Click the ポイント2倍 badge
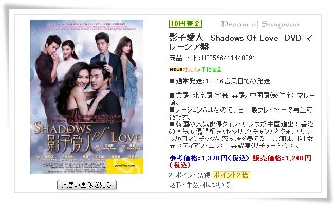Screen dimensions: 335x206 point(231,175)
